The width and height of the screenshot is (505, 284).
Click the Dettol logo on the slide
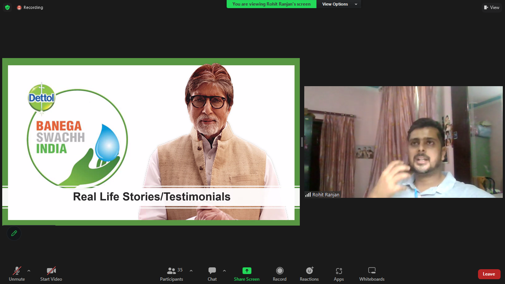pos(42,98)
